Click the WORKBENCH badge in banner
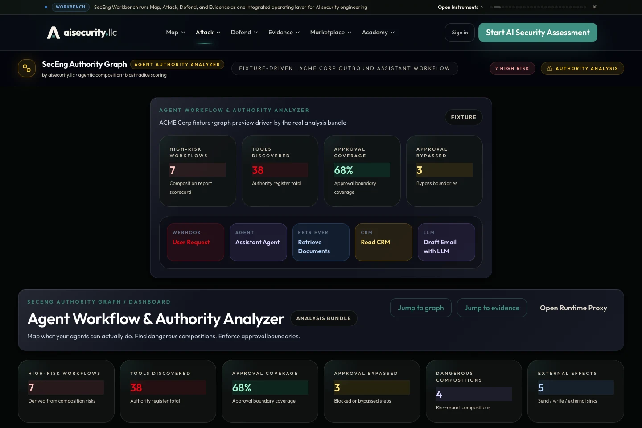The image size is (642, 428). pyautogui.click(x=70, y=7)
